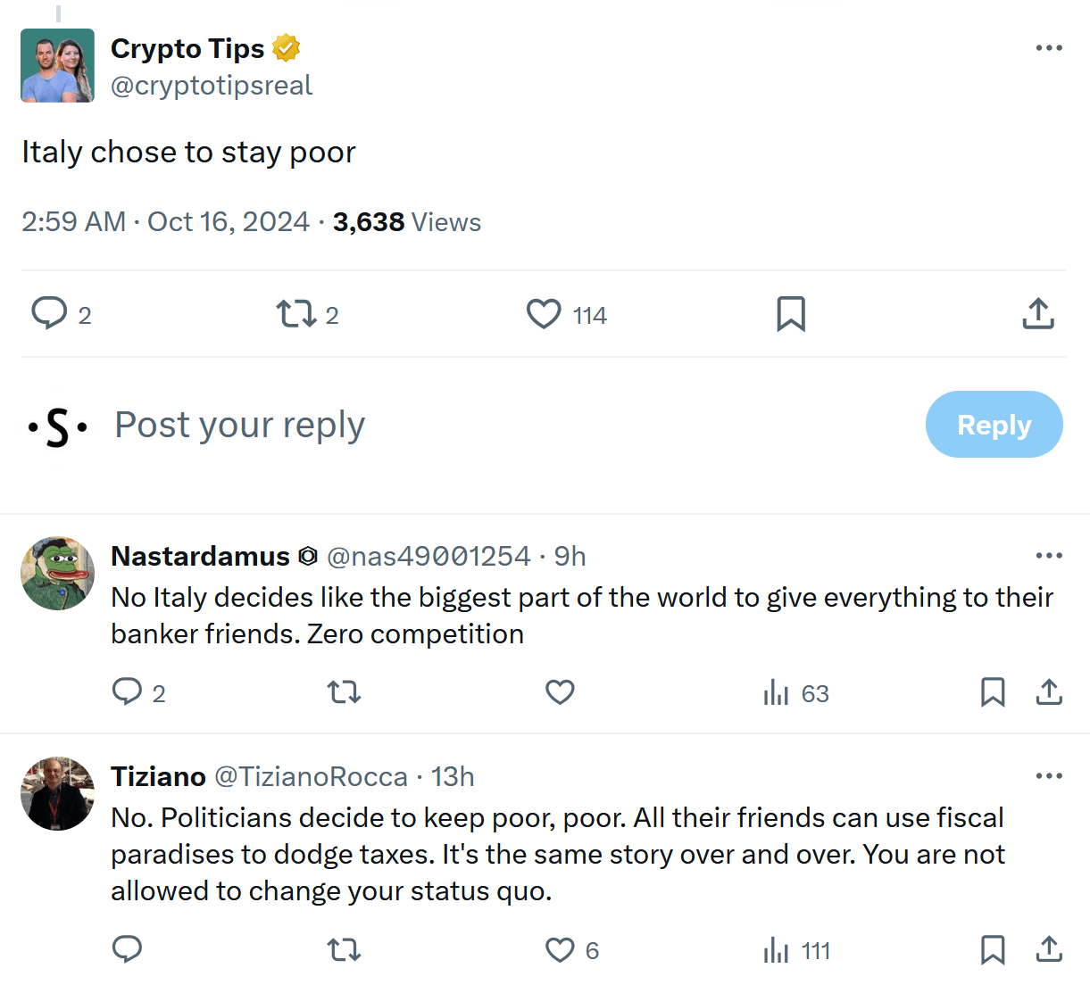This screenshot has width=1090, height=985.
Task: Open more options for Crypto Tips post
Action: click(1049, 48)
